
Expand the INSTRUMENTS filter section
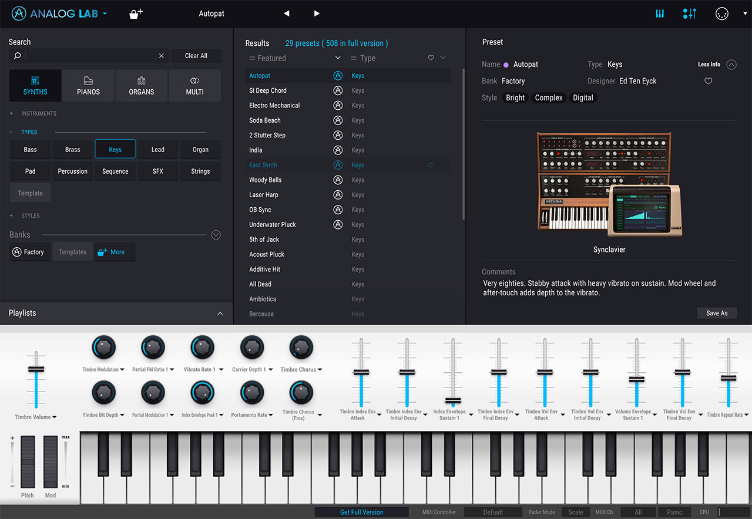pyautogui.click(x=11, y=113)
